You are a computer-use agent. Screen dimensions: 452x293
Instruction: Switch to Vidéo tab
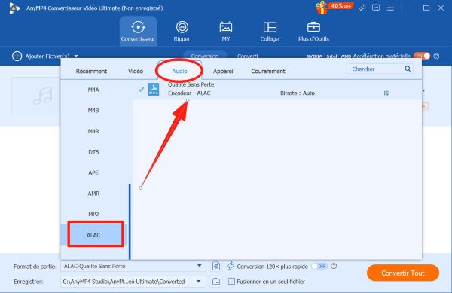pyautogui.click(x=136, y=71)
